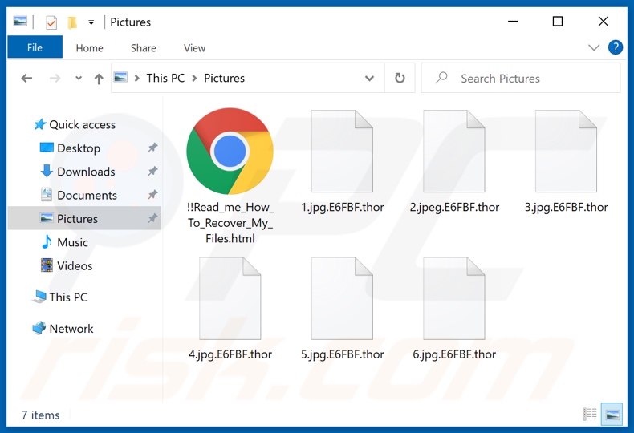Click the pin icon next to Desktop
The width and height of the screenshot is (634, 433).
pos(152,148)
